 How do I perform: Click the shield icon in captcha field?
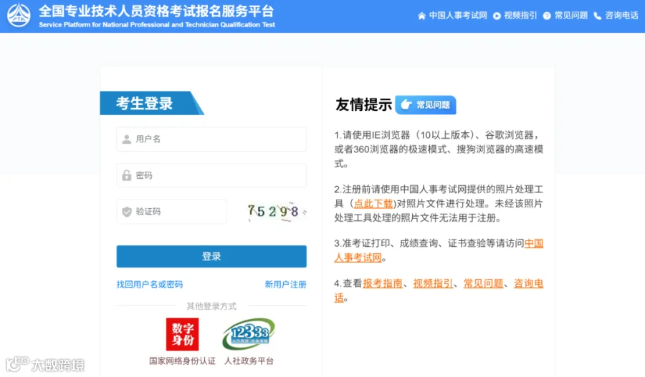(x=127, y=212)
